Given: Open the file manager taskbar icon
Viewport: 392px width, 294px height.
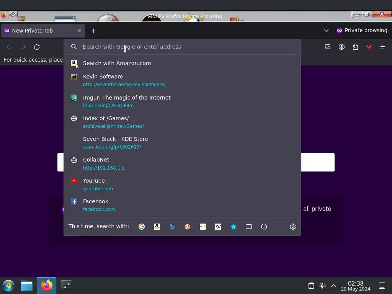Looking at the screenshot, I should (27, 286).
